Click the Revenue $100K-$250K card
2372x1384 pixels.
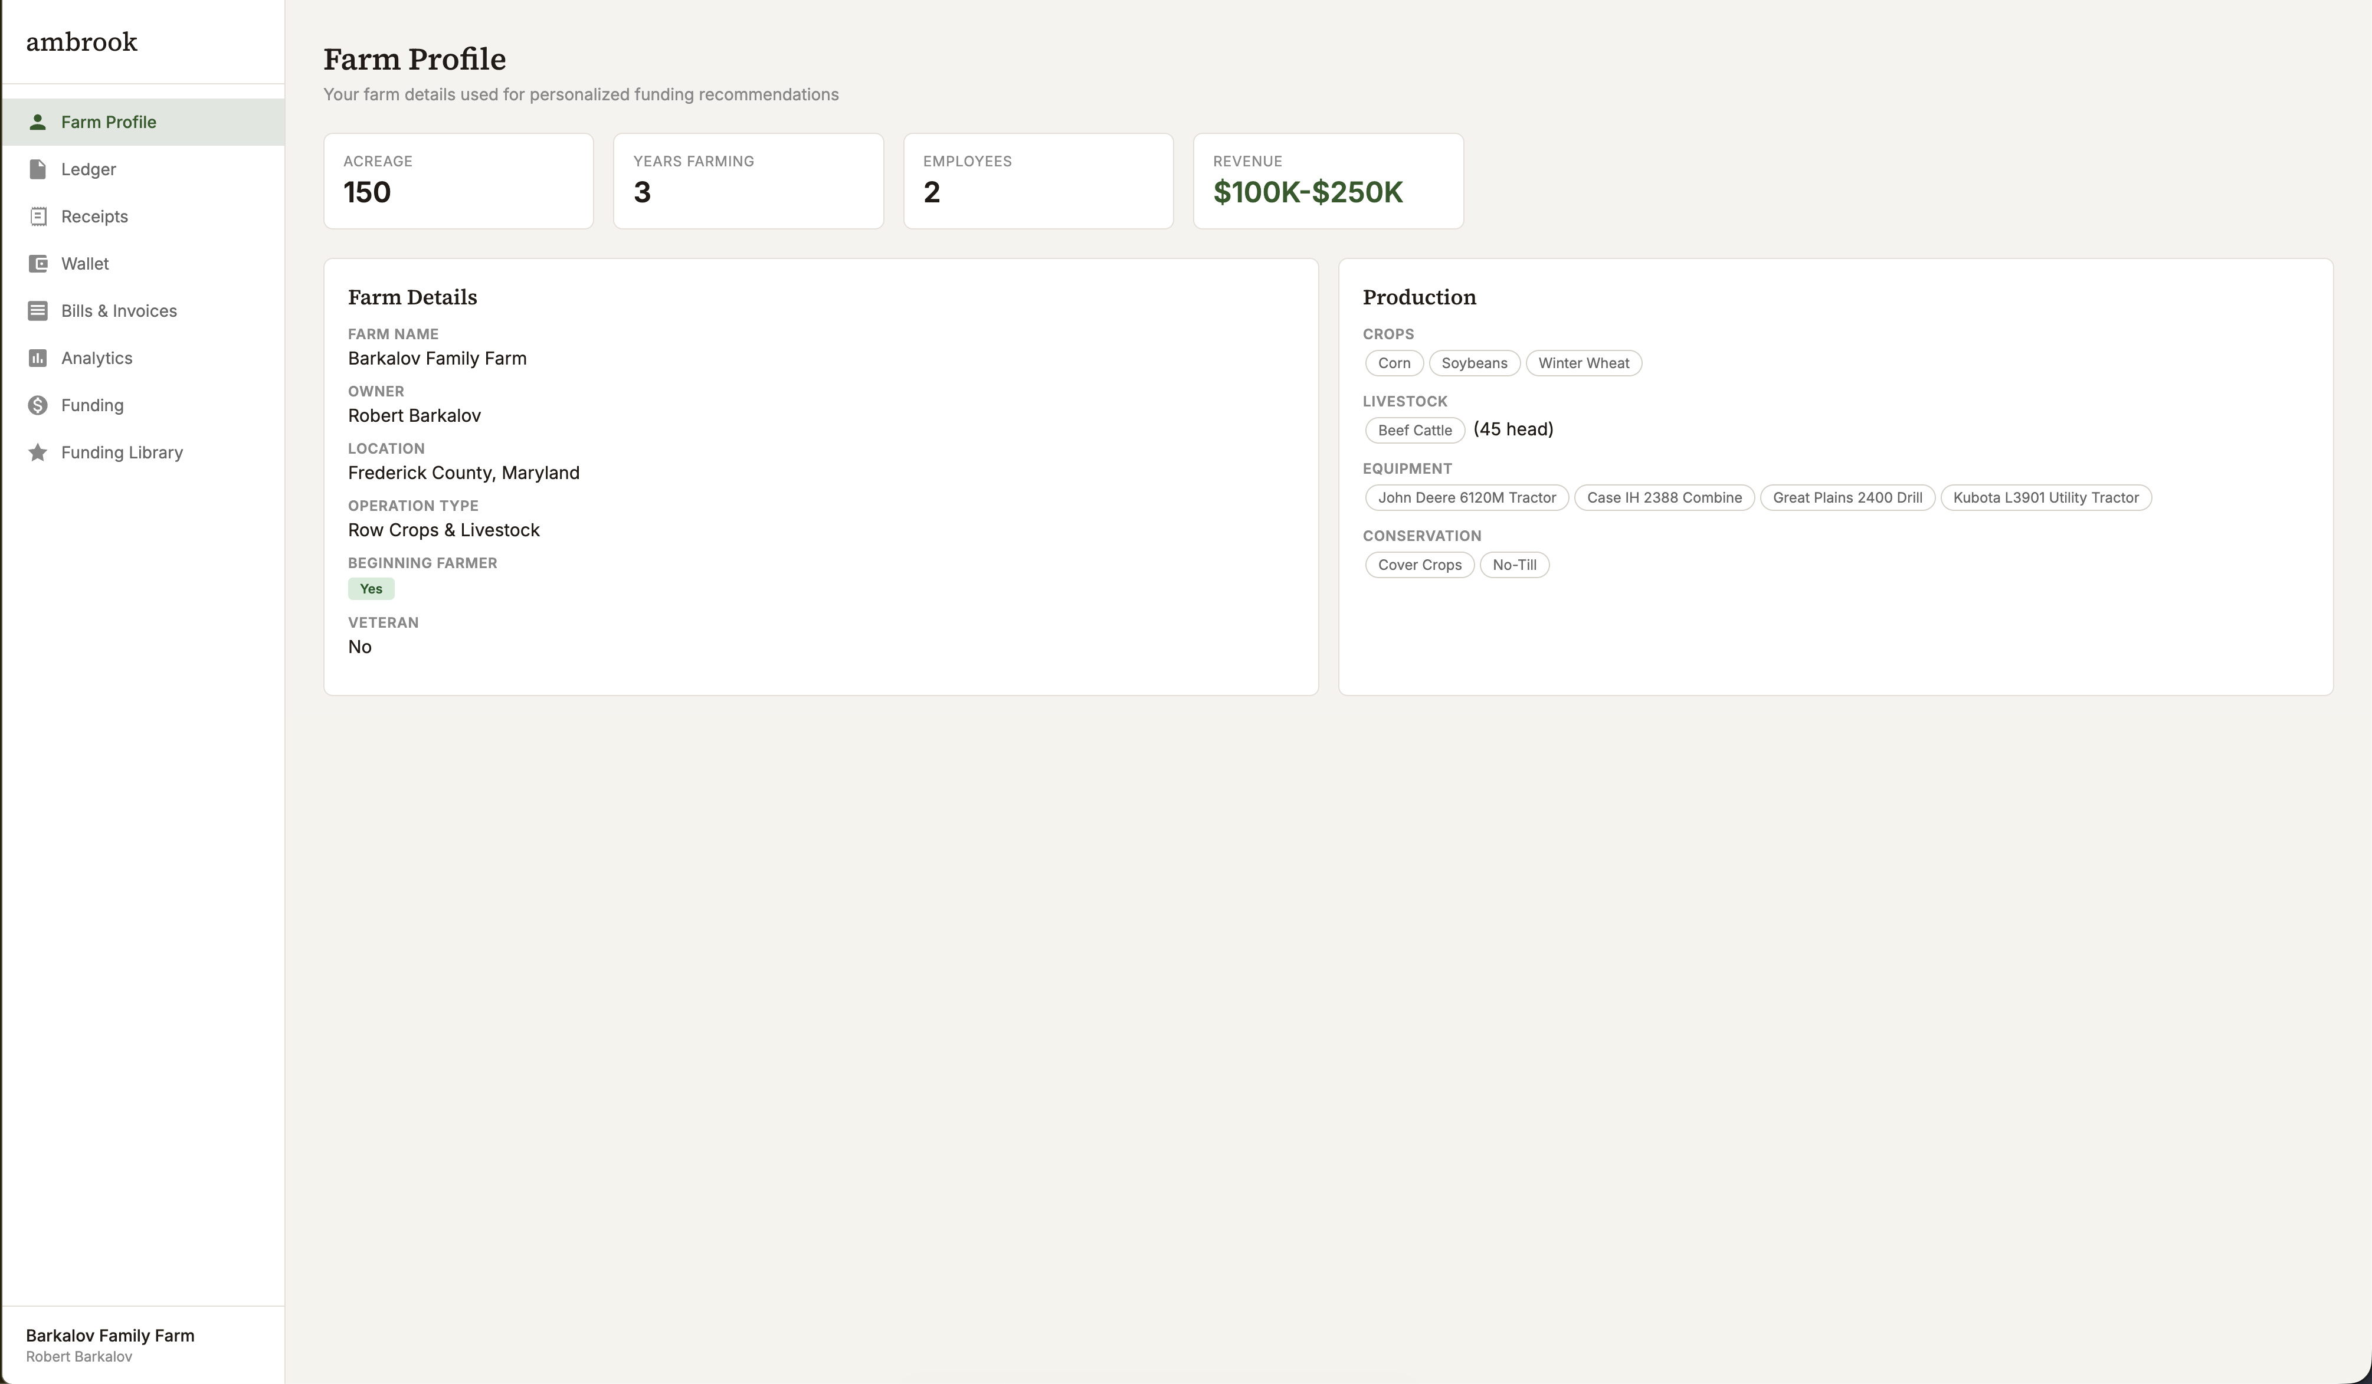click(1327, 181)
